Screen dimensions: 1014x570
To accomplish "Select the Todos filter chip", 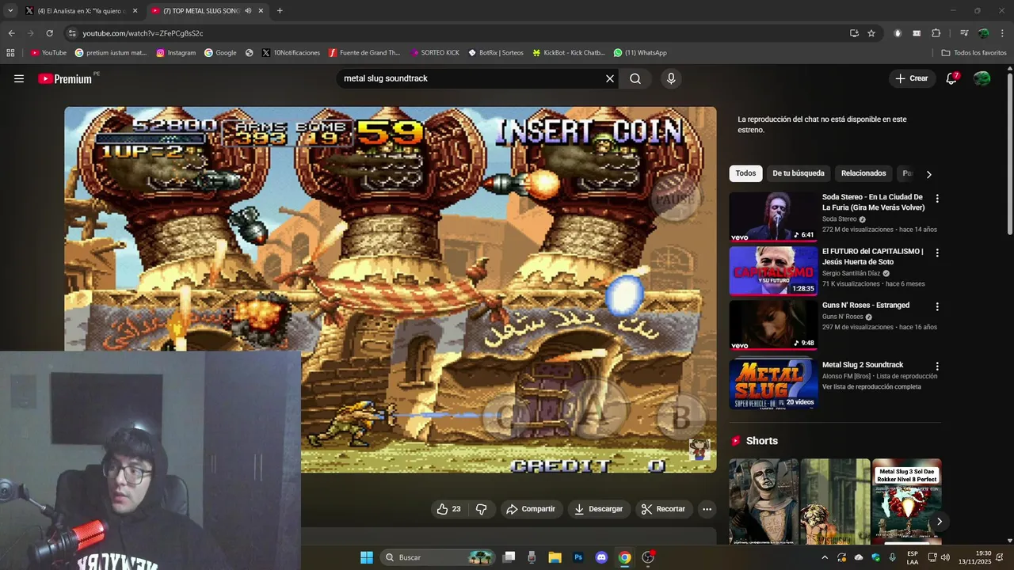I will click(x=745, y=173).
